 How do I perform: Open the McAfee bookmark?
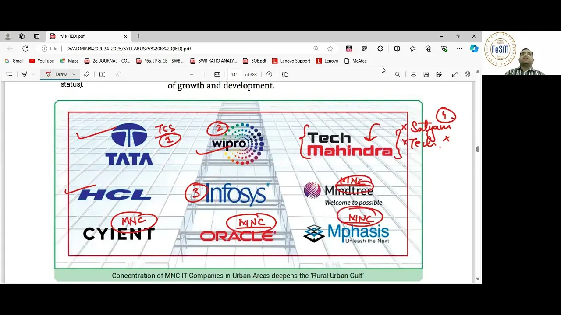coord(355,61)
